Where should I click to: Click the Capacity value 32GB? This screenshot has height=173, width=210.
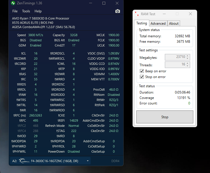(74, 35)
